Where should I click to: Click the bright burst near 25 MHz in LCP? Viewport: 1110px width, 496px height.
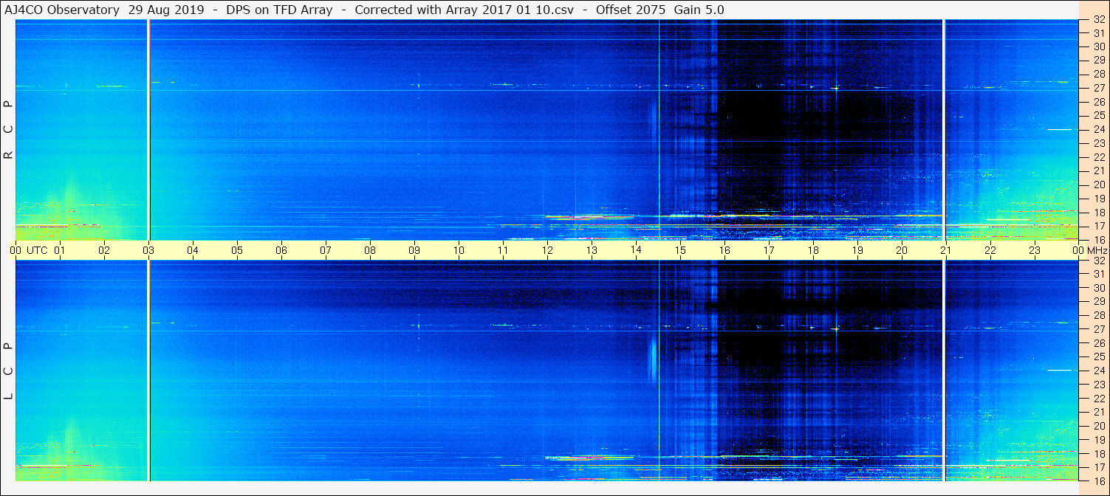653,356
